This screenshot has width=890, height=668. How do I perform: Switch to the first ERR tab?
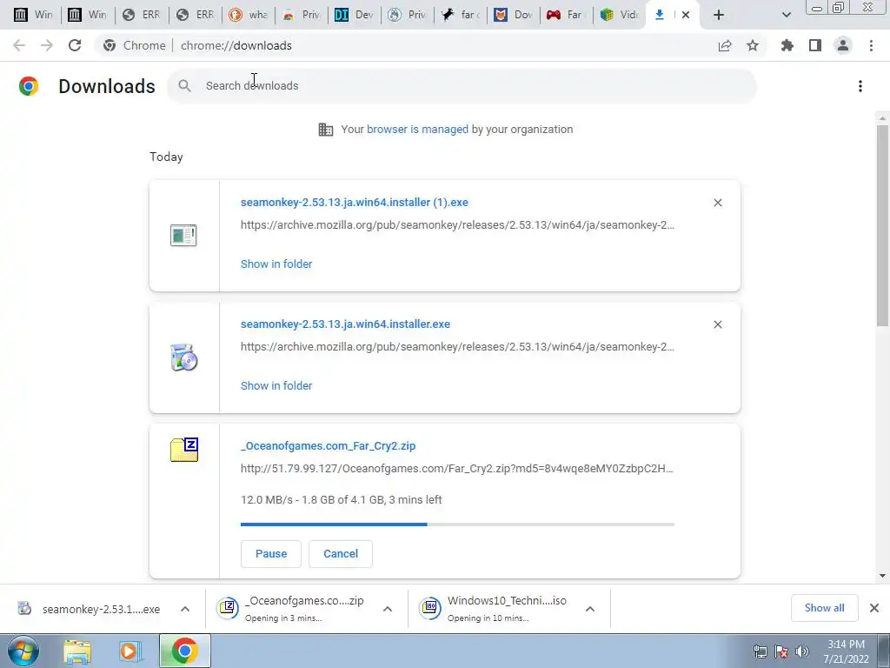point(141,15)
